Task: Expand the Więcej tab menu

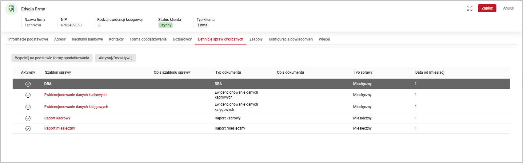Action: (324, 39)
